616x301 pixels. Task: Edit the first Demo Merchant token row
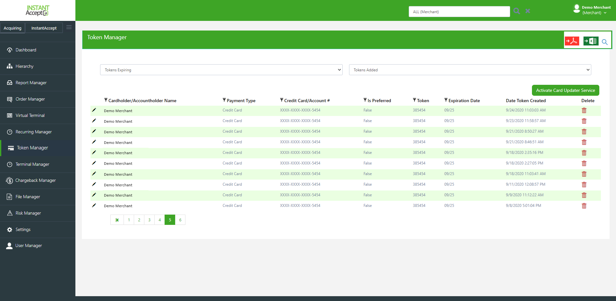coord(94,110)
